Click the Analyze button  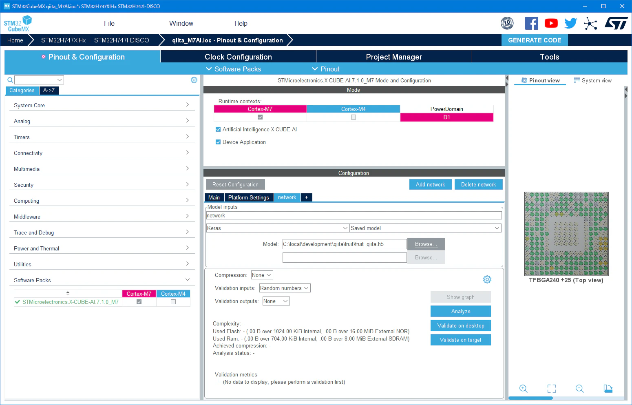pos(461,311)
